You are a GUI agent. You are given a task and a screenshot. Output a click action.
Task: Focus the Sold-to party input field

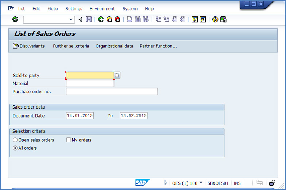click(x=90, y=75)
